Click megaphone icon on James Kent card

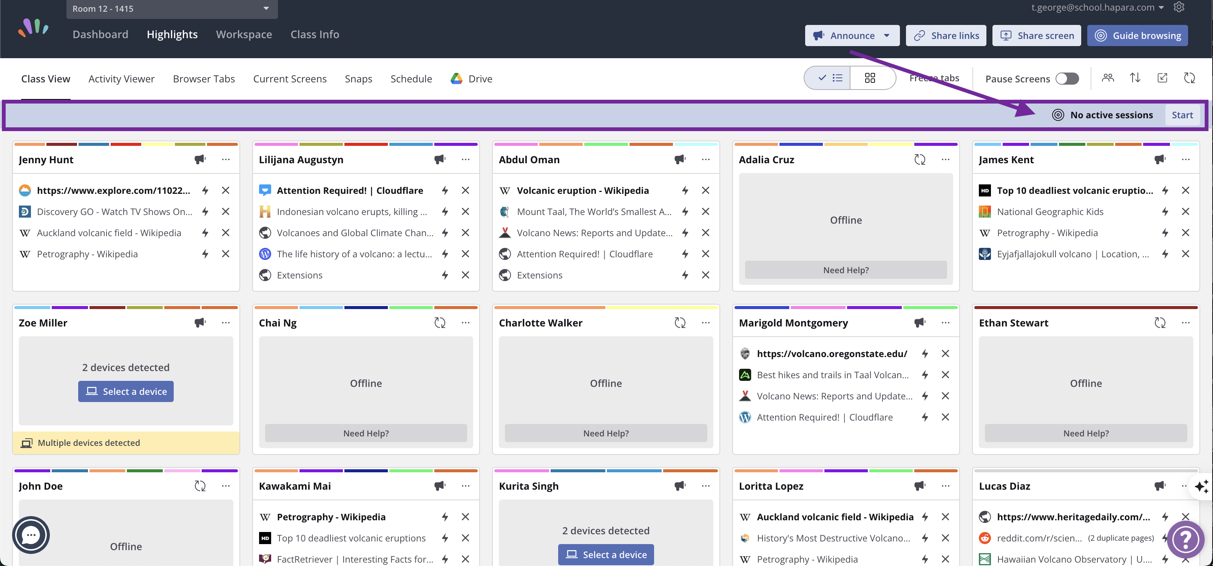point(1160,159)
